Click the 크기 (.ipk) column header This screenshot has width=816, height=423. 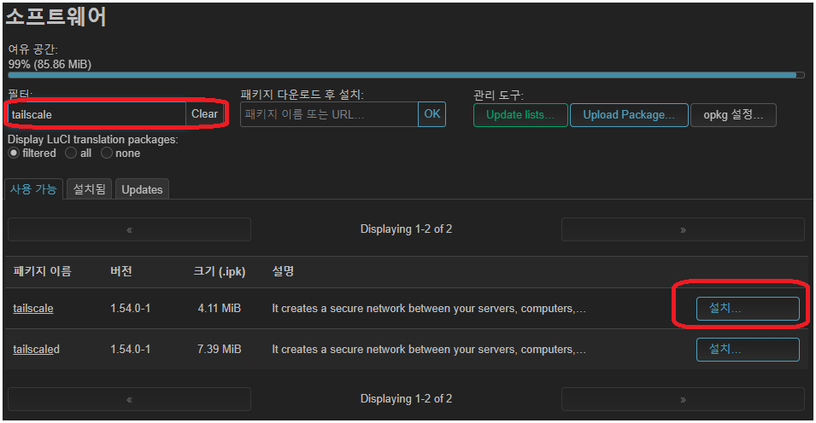pos(219,271)
